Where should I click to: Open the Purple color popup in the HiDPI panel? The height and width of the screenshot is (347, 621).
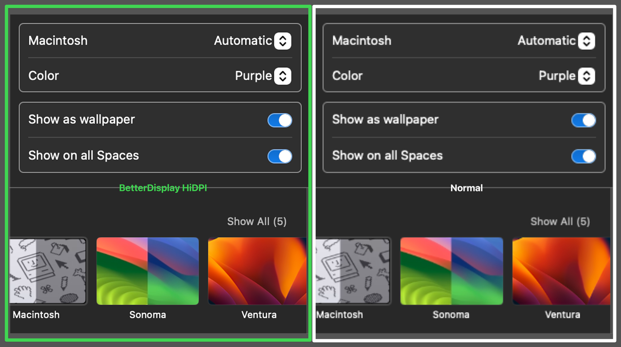coord(283,76)
